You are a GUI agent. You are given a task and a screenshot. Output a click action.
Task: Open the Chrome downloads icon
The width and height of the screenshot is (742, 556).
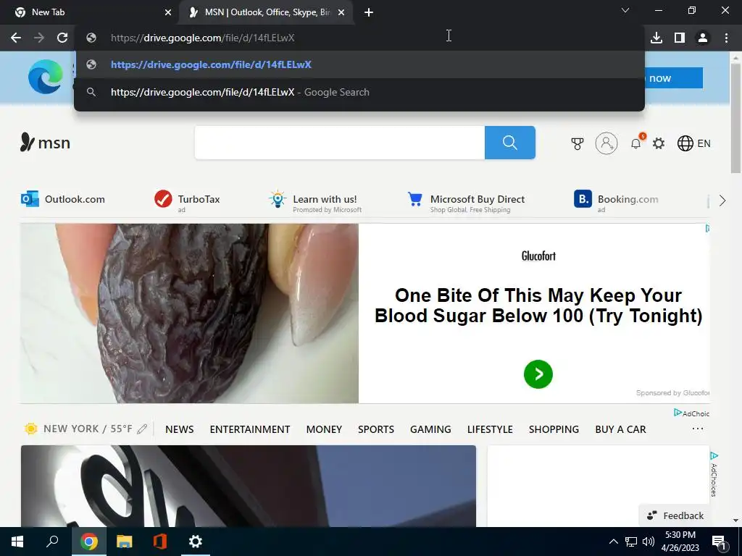tap(656, 38)
